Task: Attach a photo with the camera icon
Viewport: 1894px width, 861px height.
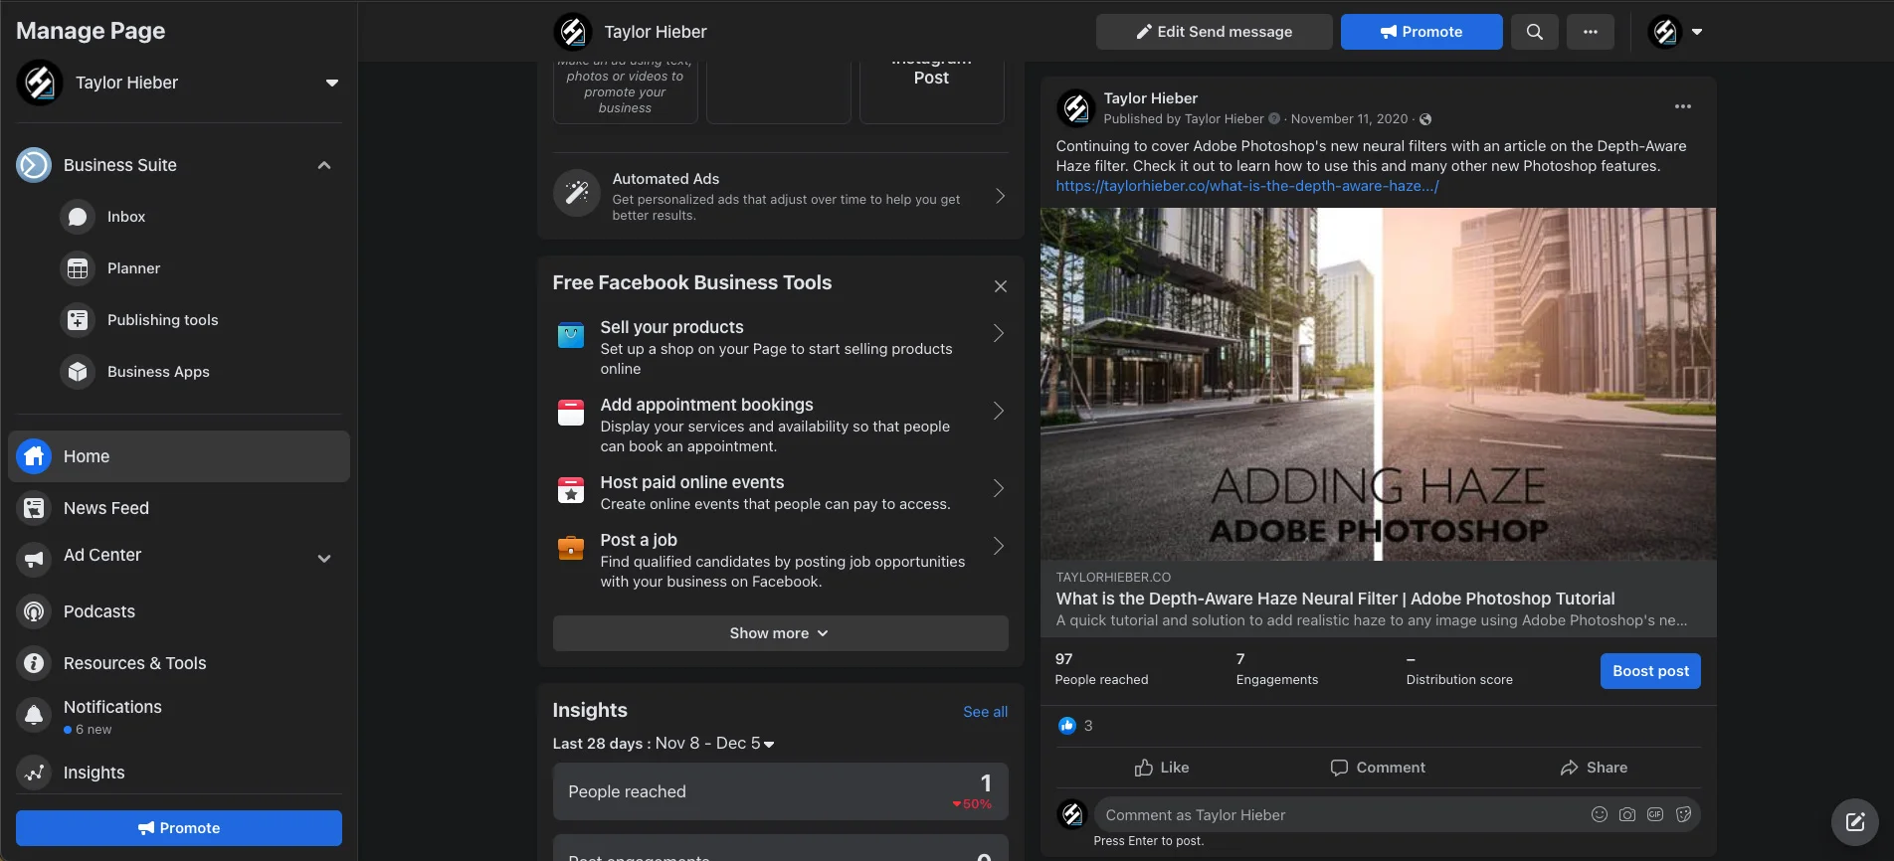Action: (1627, 814)
